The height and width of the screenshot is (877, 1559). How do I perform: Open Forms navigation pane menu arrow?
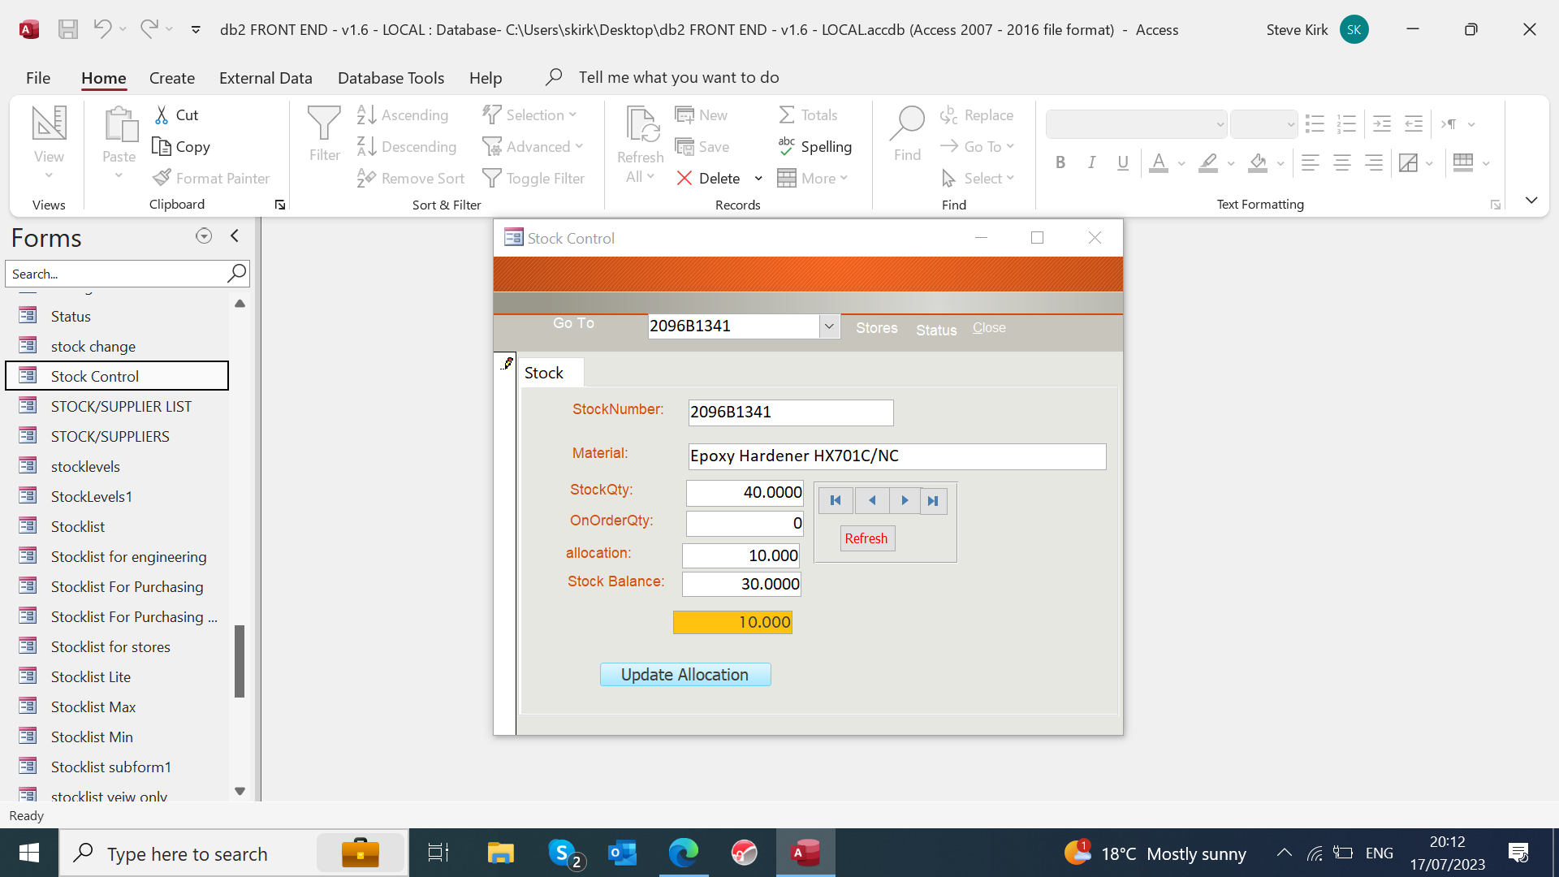tap(204, 235)
